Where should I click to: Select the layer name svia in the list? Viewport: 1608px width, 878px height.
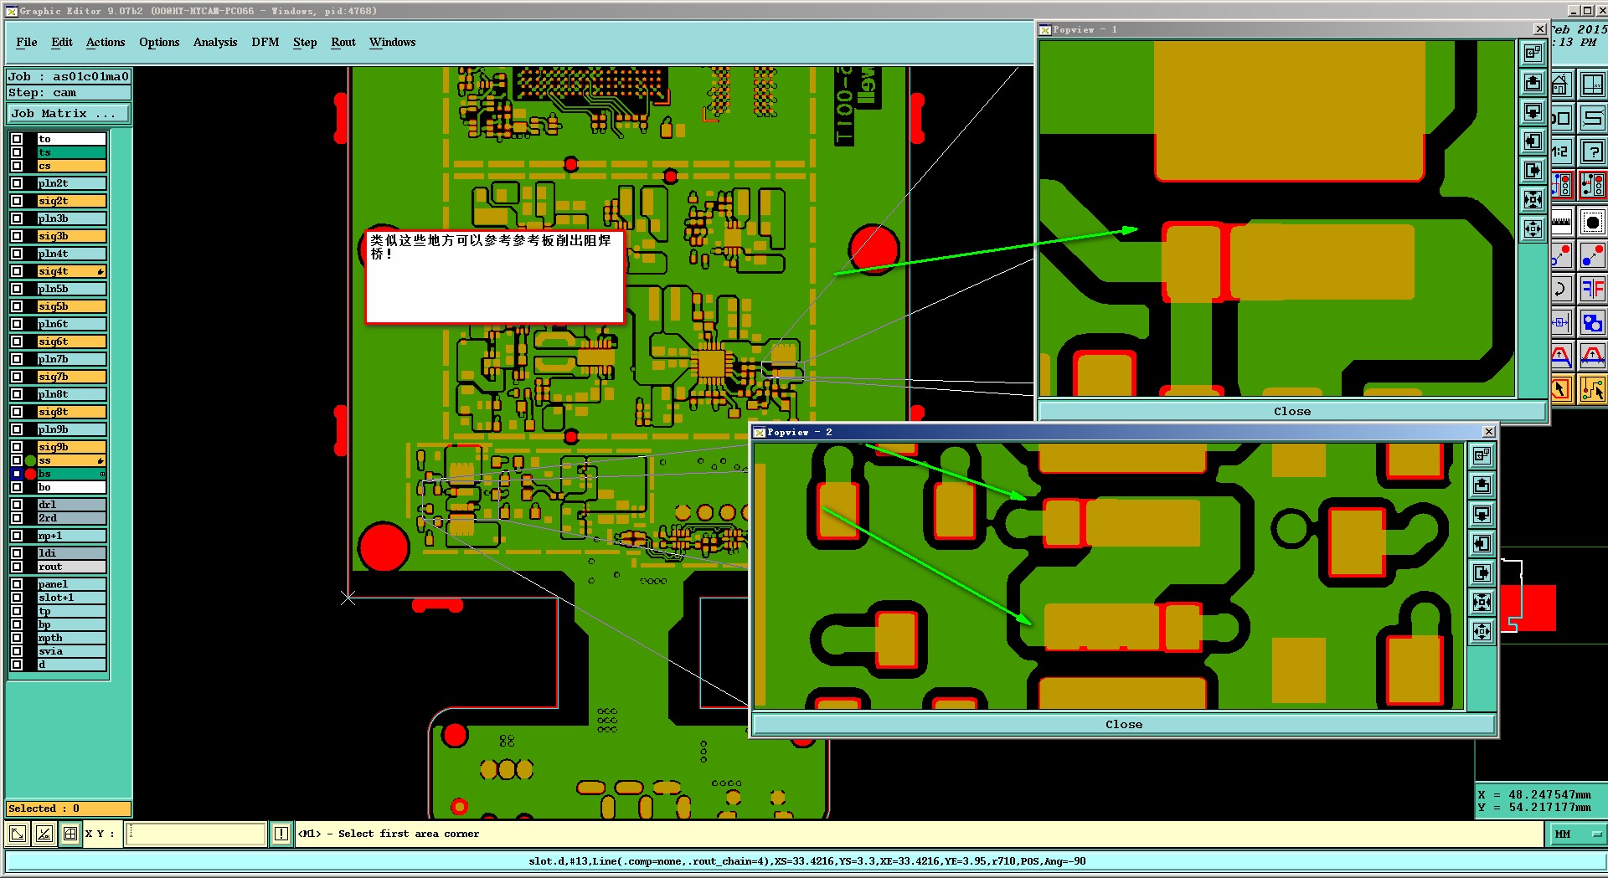(x=71, y=651)
